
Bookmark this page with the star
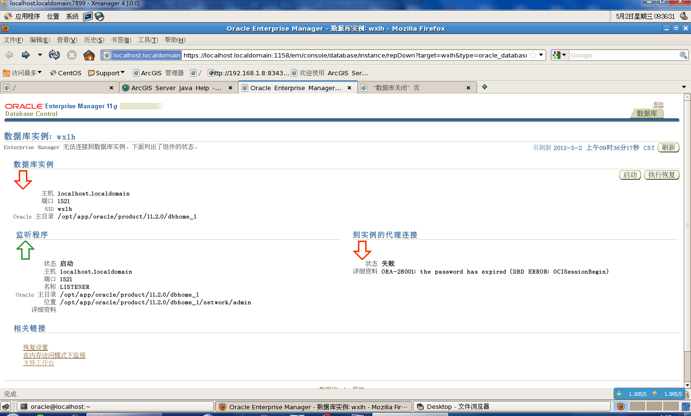(x=533, y=55)
